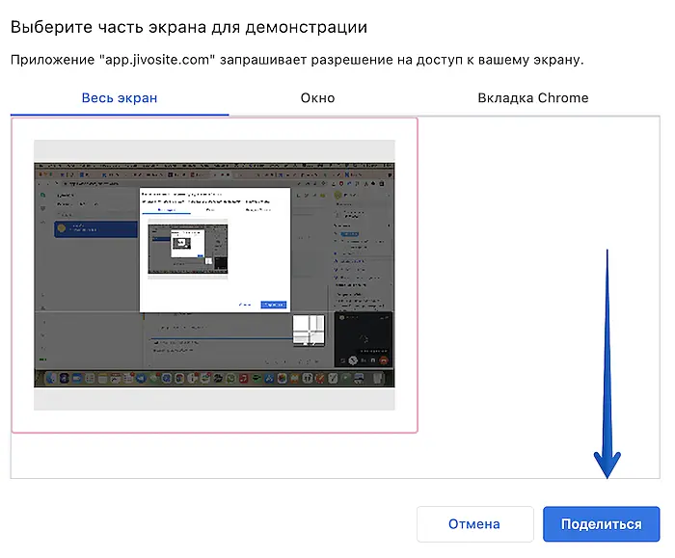The height and width of the screenshot is (558, 675).
Task: Click empty area right of screen preview
Action: point(538,289)
